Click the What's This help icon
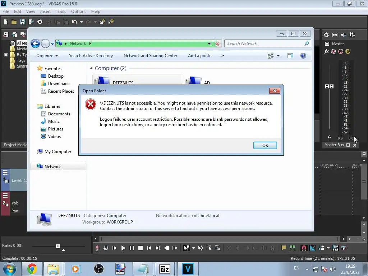The image size is (368, 276). pos(111,22)
